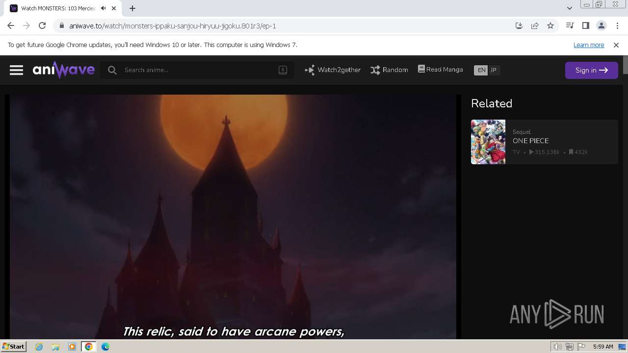Open the system tray volume icon
Image resolution: width=628 pixels, height=353 pixels.
[x=558, y=347]
